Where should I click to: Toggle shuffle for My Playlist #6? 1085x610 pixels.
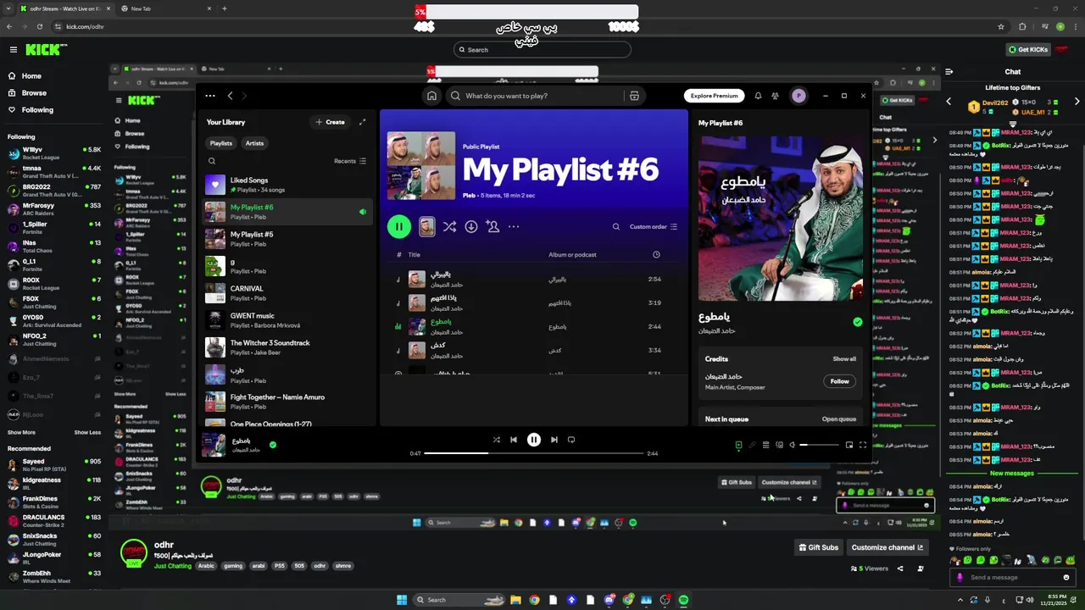click(x=449, y=226)
